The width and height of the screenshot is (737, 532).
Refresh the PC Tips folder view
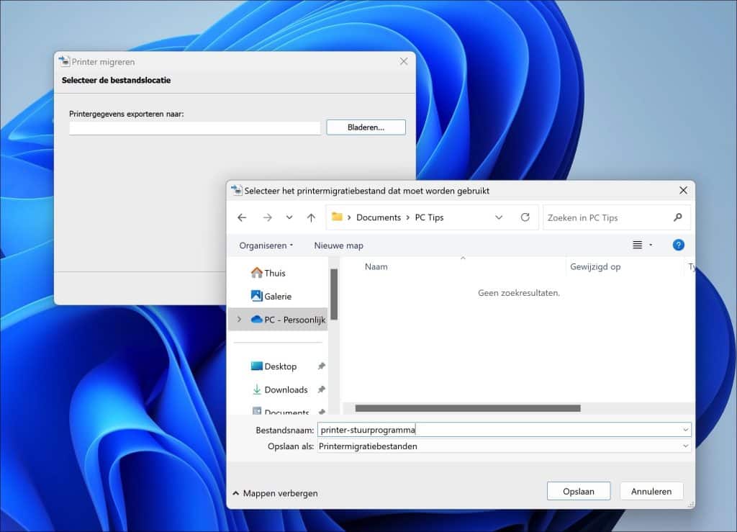click(x=525, y=217)
